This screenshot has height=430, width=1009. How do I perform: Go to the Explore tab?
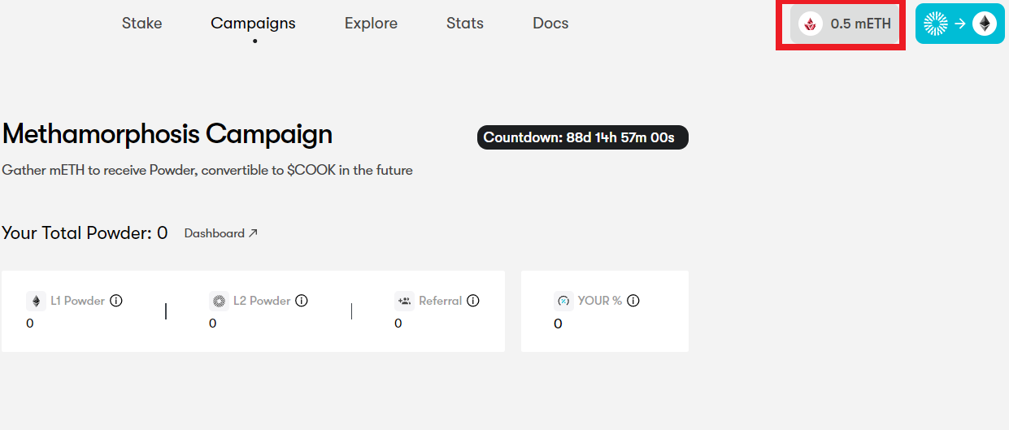(x=371, y=23)
